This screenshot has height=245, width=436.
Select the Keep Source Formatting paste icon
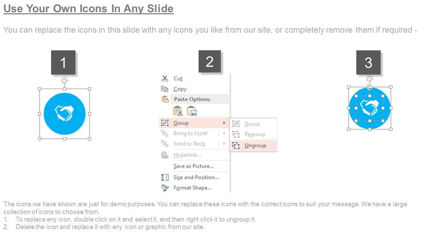tap(178, 111)
